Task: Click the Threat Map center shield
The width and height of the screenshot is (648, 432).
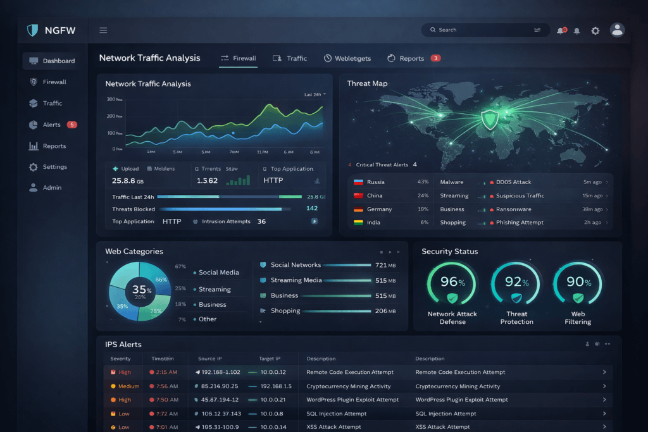Action: tap(489, 118)
